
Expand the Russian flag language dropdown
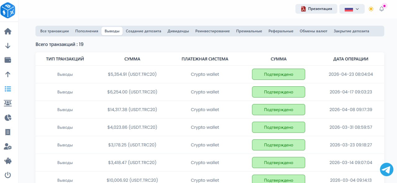[351, 9]
